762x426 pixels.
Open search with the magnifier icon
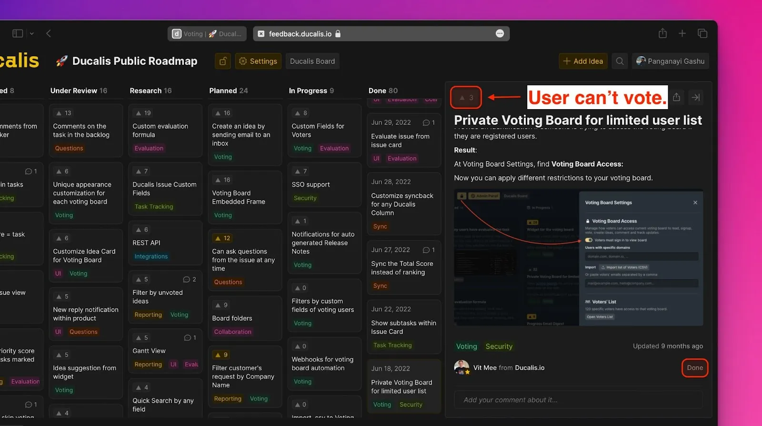pos(620,61)
